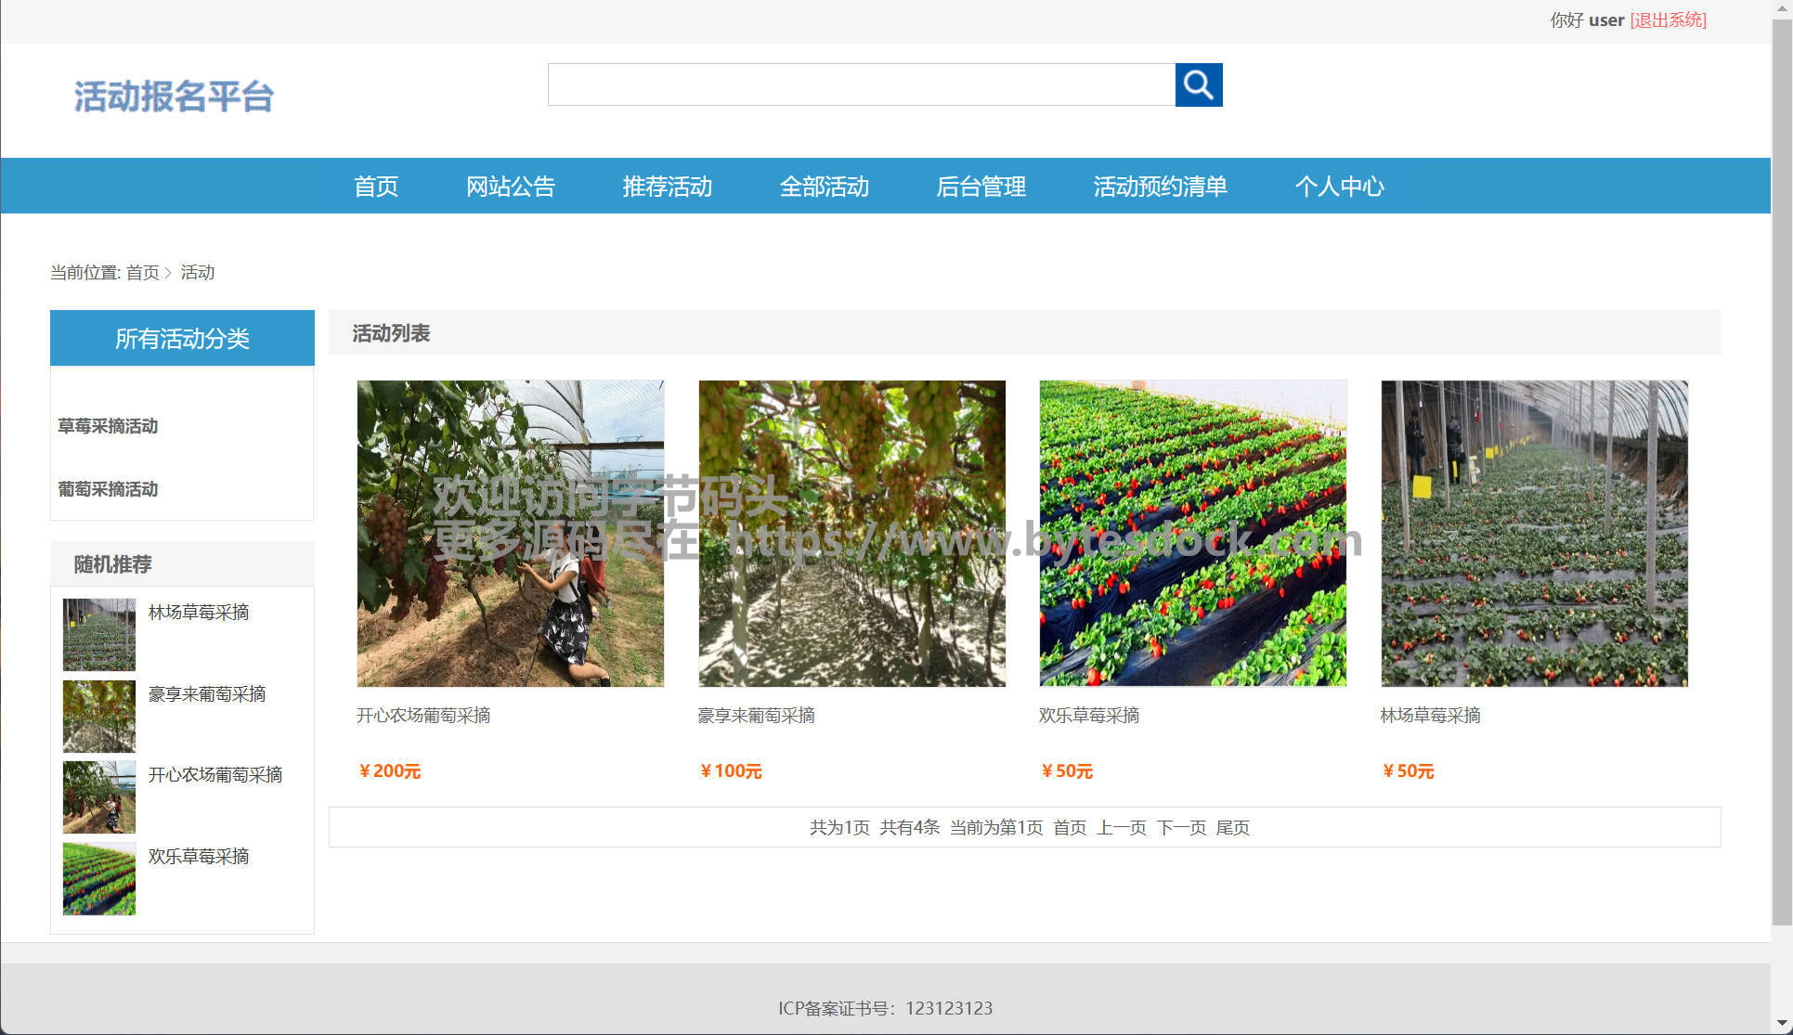1793x1035 pixels.
Task: Click the magnifier search button
Action: click(1198, 85)
